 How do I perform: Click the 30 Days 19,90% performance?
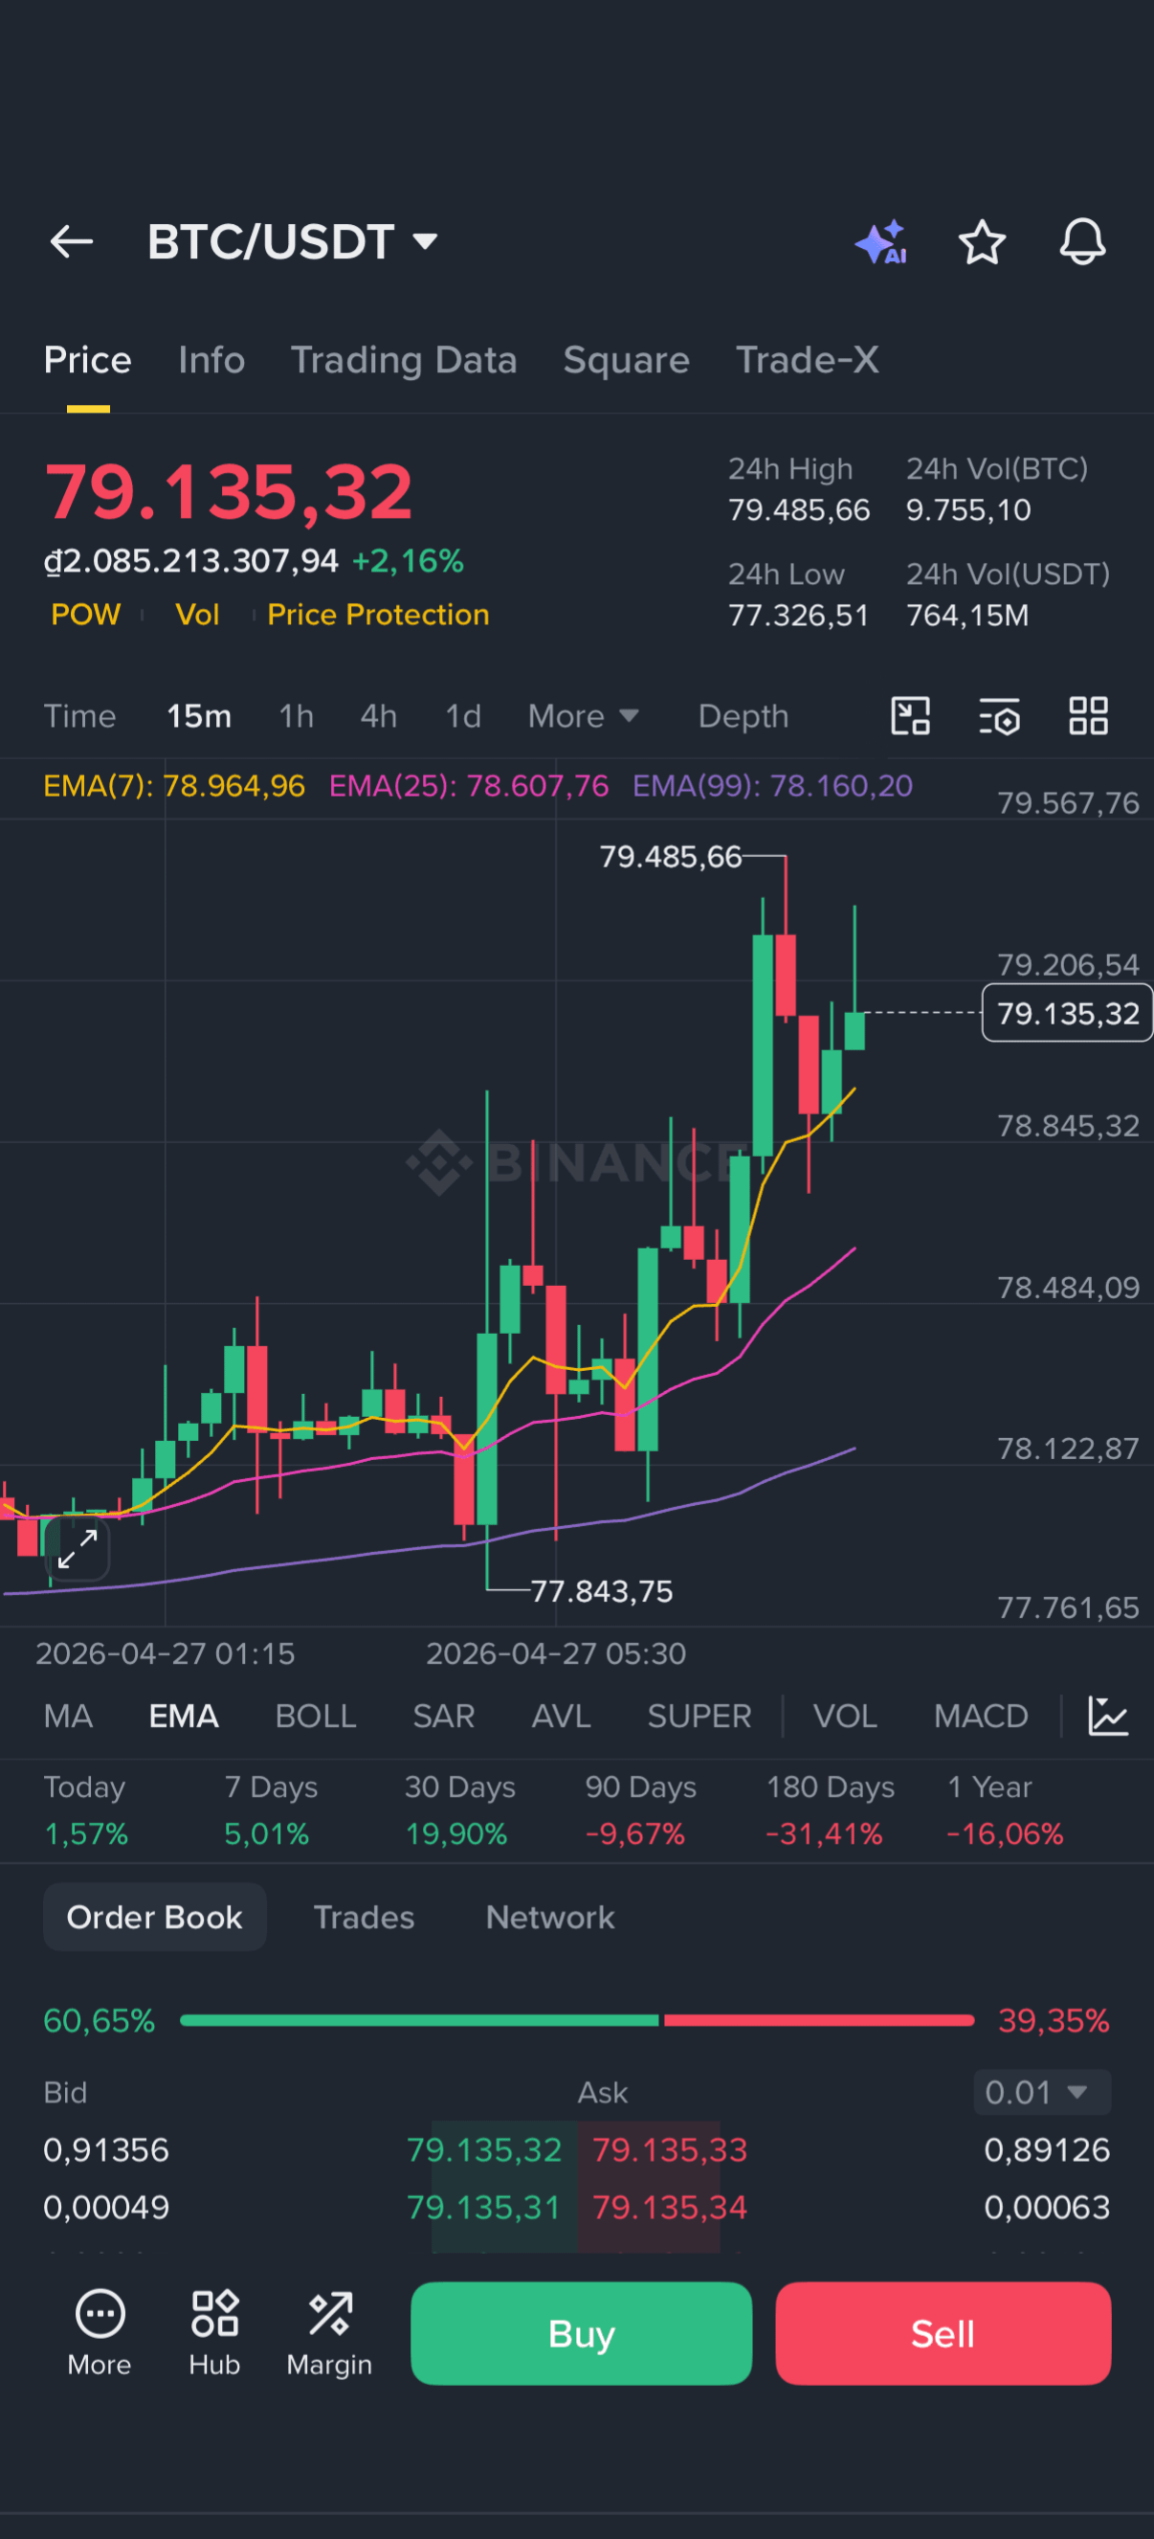[458, 1810]
